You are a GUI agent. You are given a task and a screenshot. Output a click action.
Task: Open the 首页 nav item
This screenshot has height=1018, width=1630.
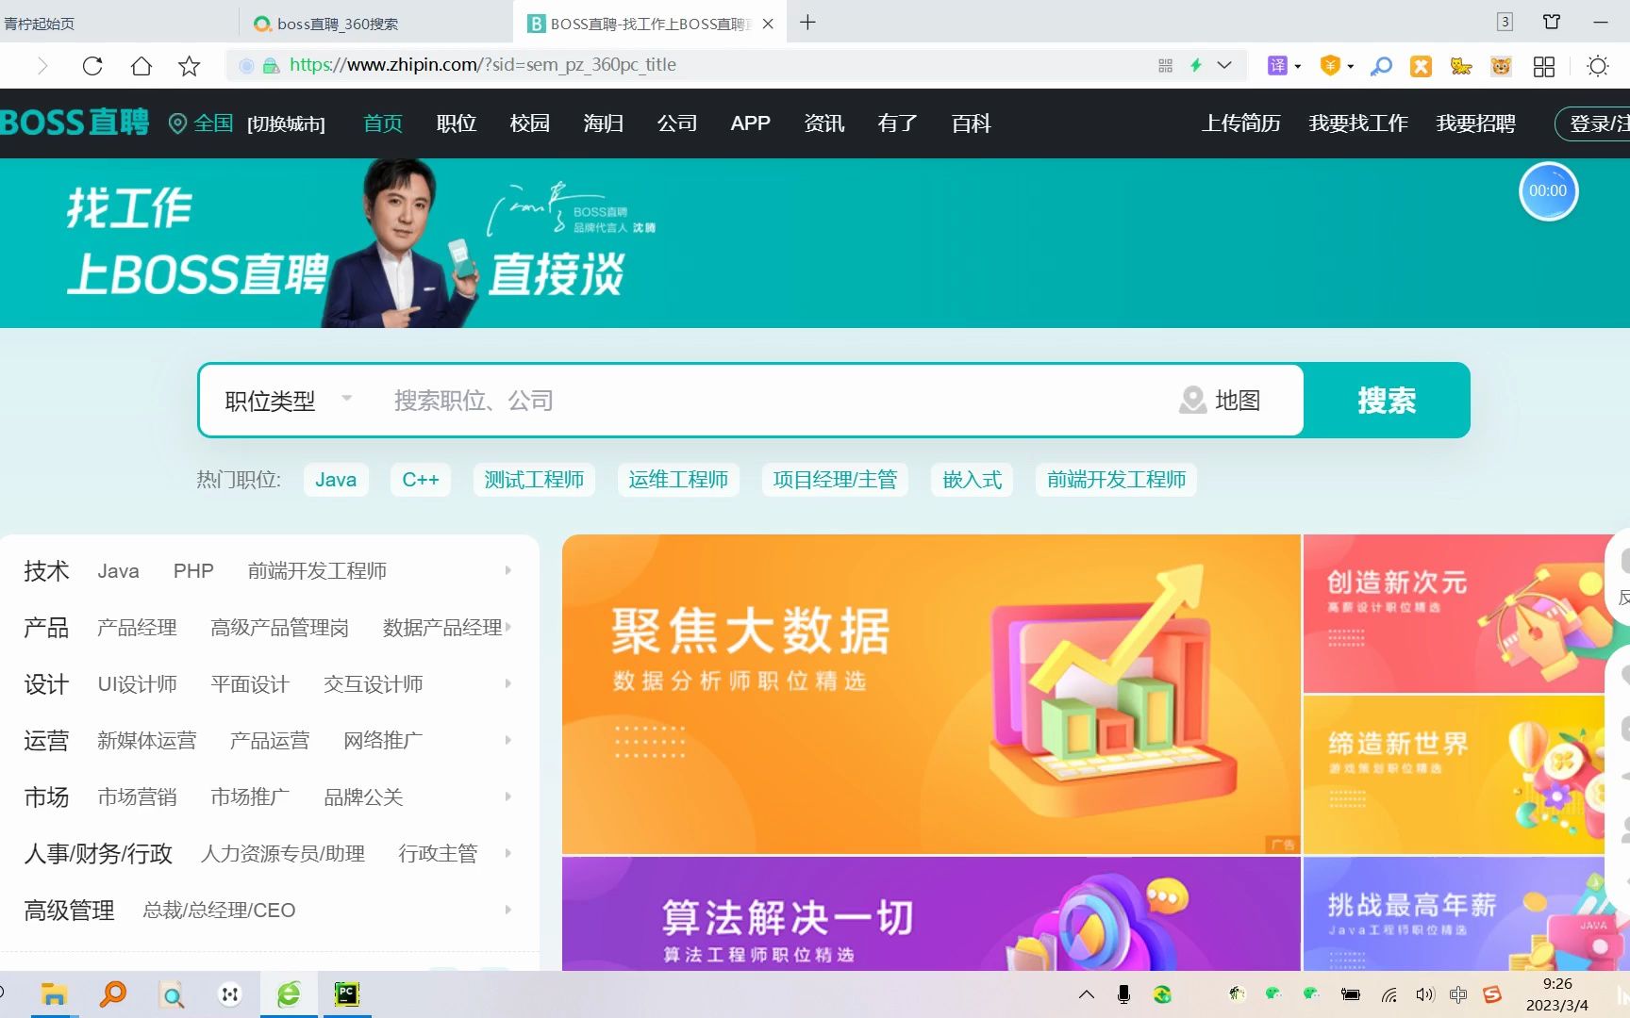tap(383, 123)
